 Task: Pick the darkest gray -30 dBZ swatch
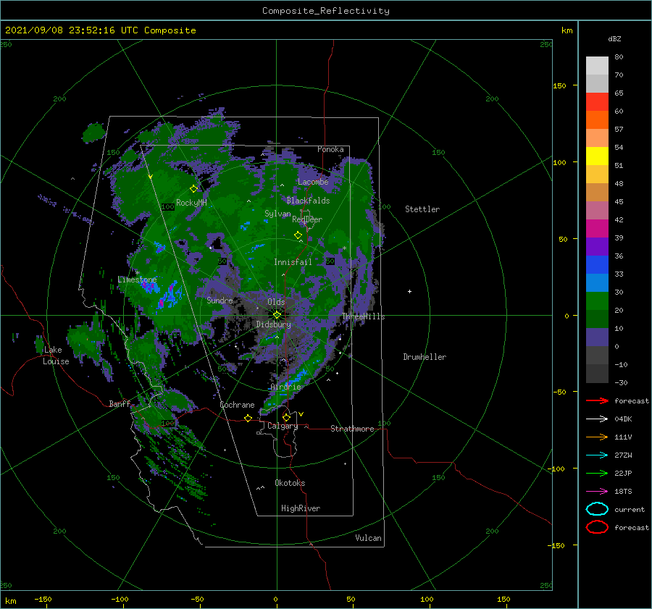[x=597, y=374]
